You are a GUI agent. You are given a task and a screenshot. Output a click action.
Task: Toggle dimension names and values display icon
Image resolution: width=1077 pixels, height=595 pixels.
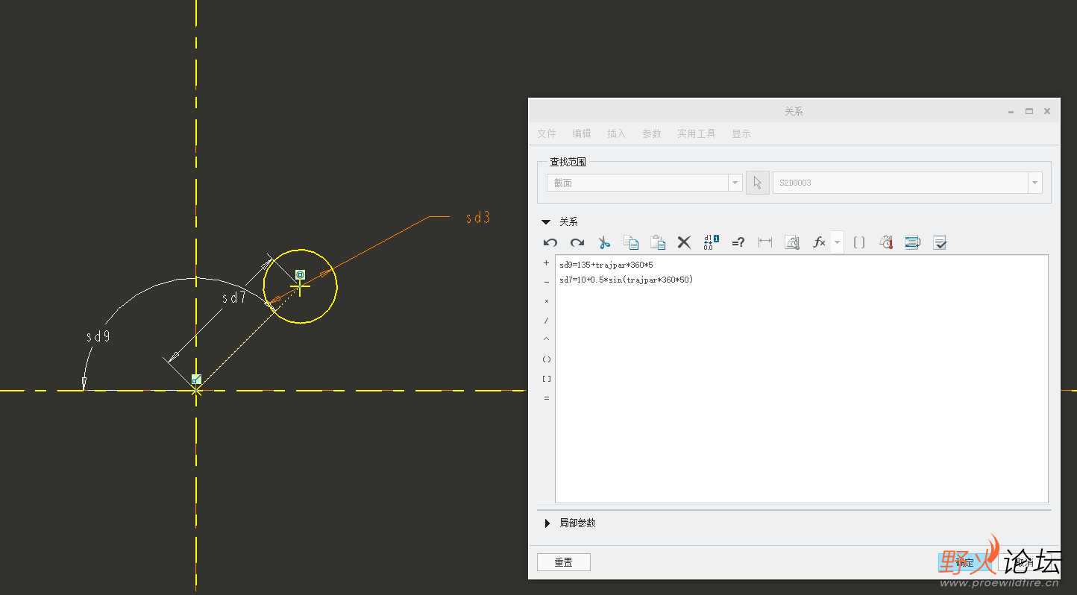click(711, 242)
